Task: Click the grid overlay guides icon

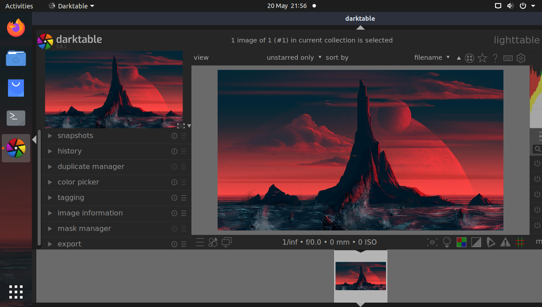Action: (519, 242)
